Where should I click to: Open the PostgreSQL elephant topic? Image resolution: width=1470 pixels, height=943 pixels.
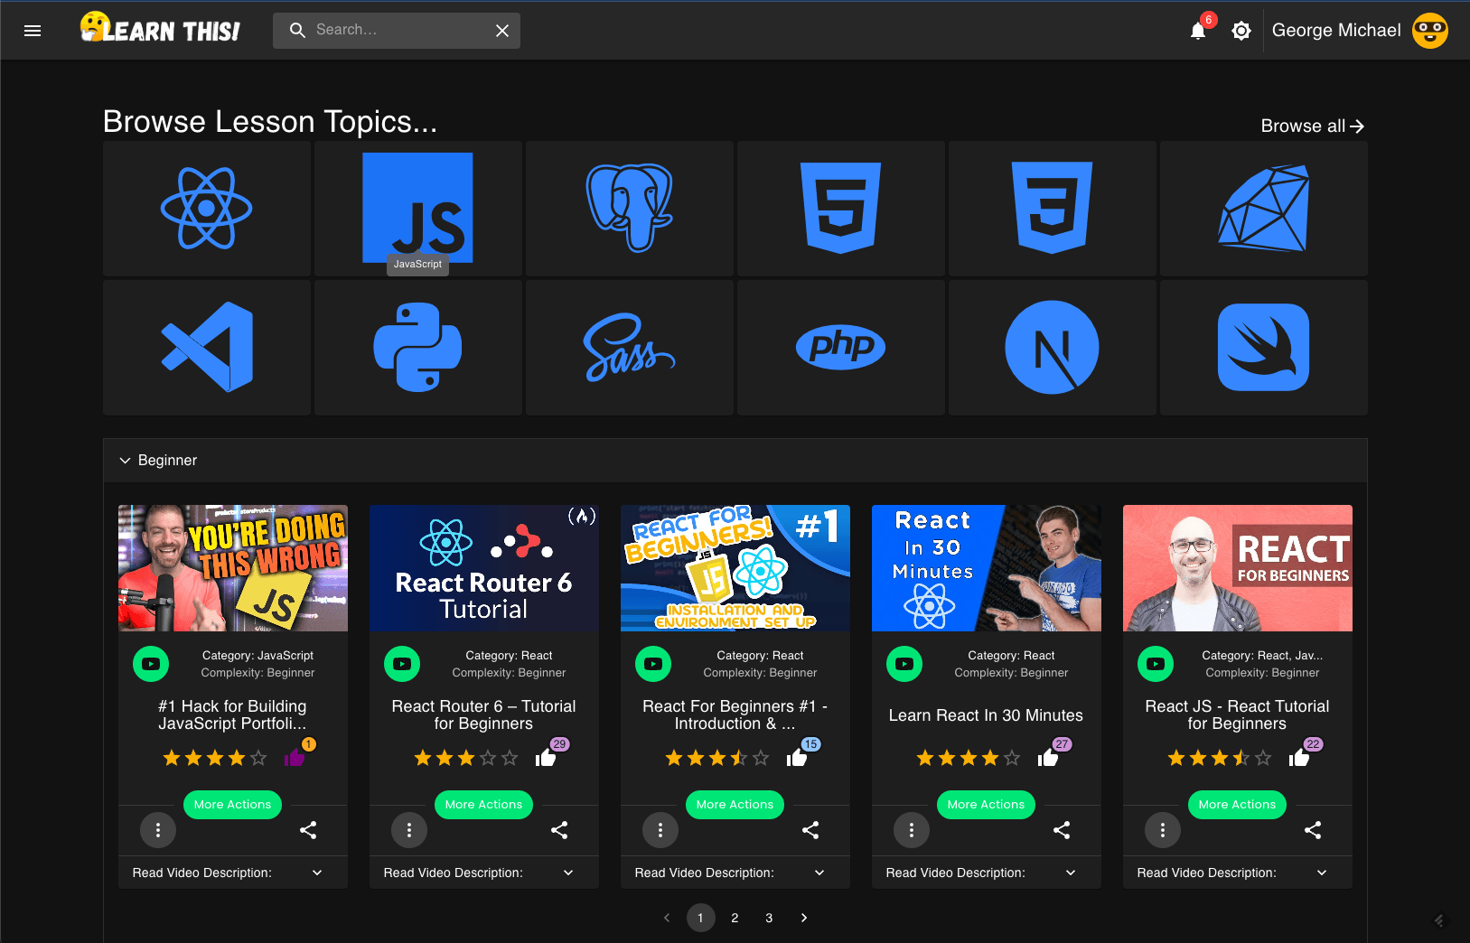click(x=630, y=209)
